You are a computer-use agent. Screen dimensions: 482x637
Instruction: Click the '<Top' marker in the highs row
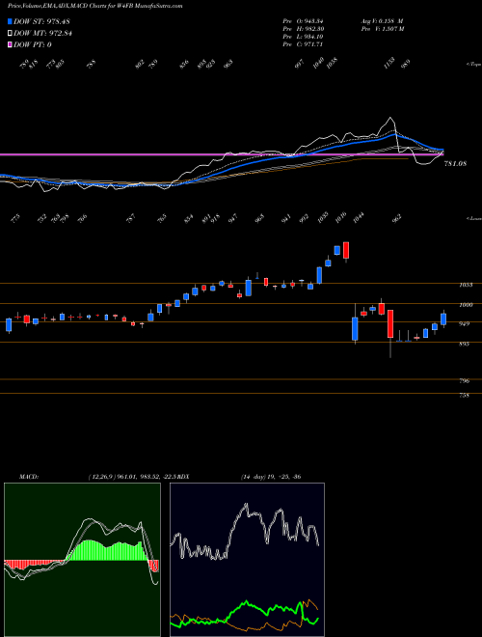(473, 65)
